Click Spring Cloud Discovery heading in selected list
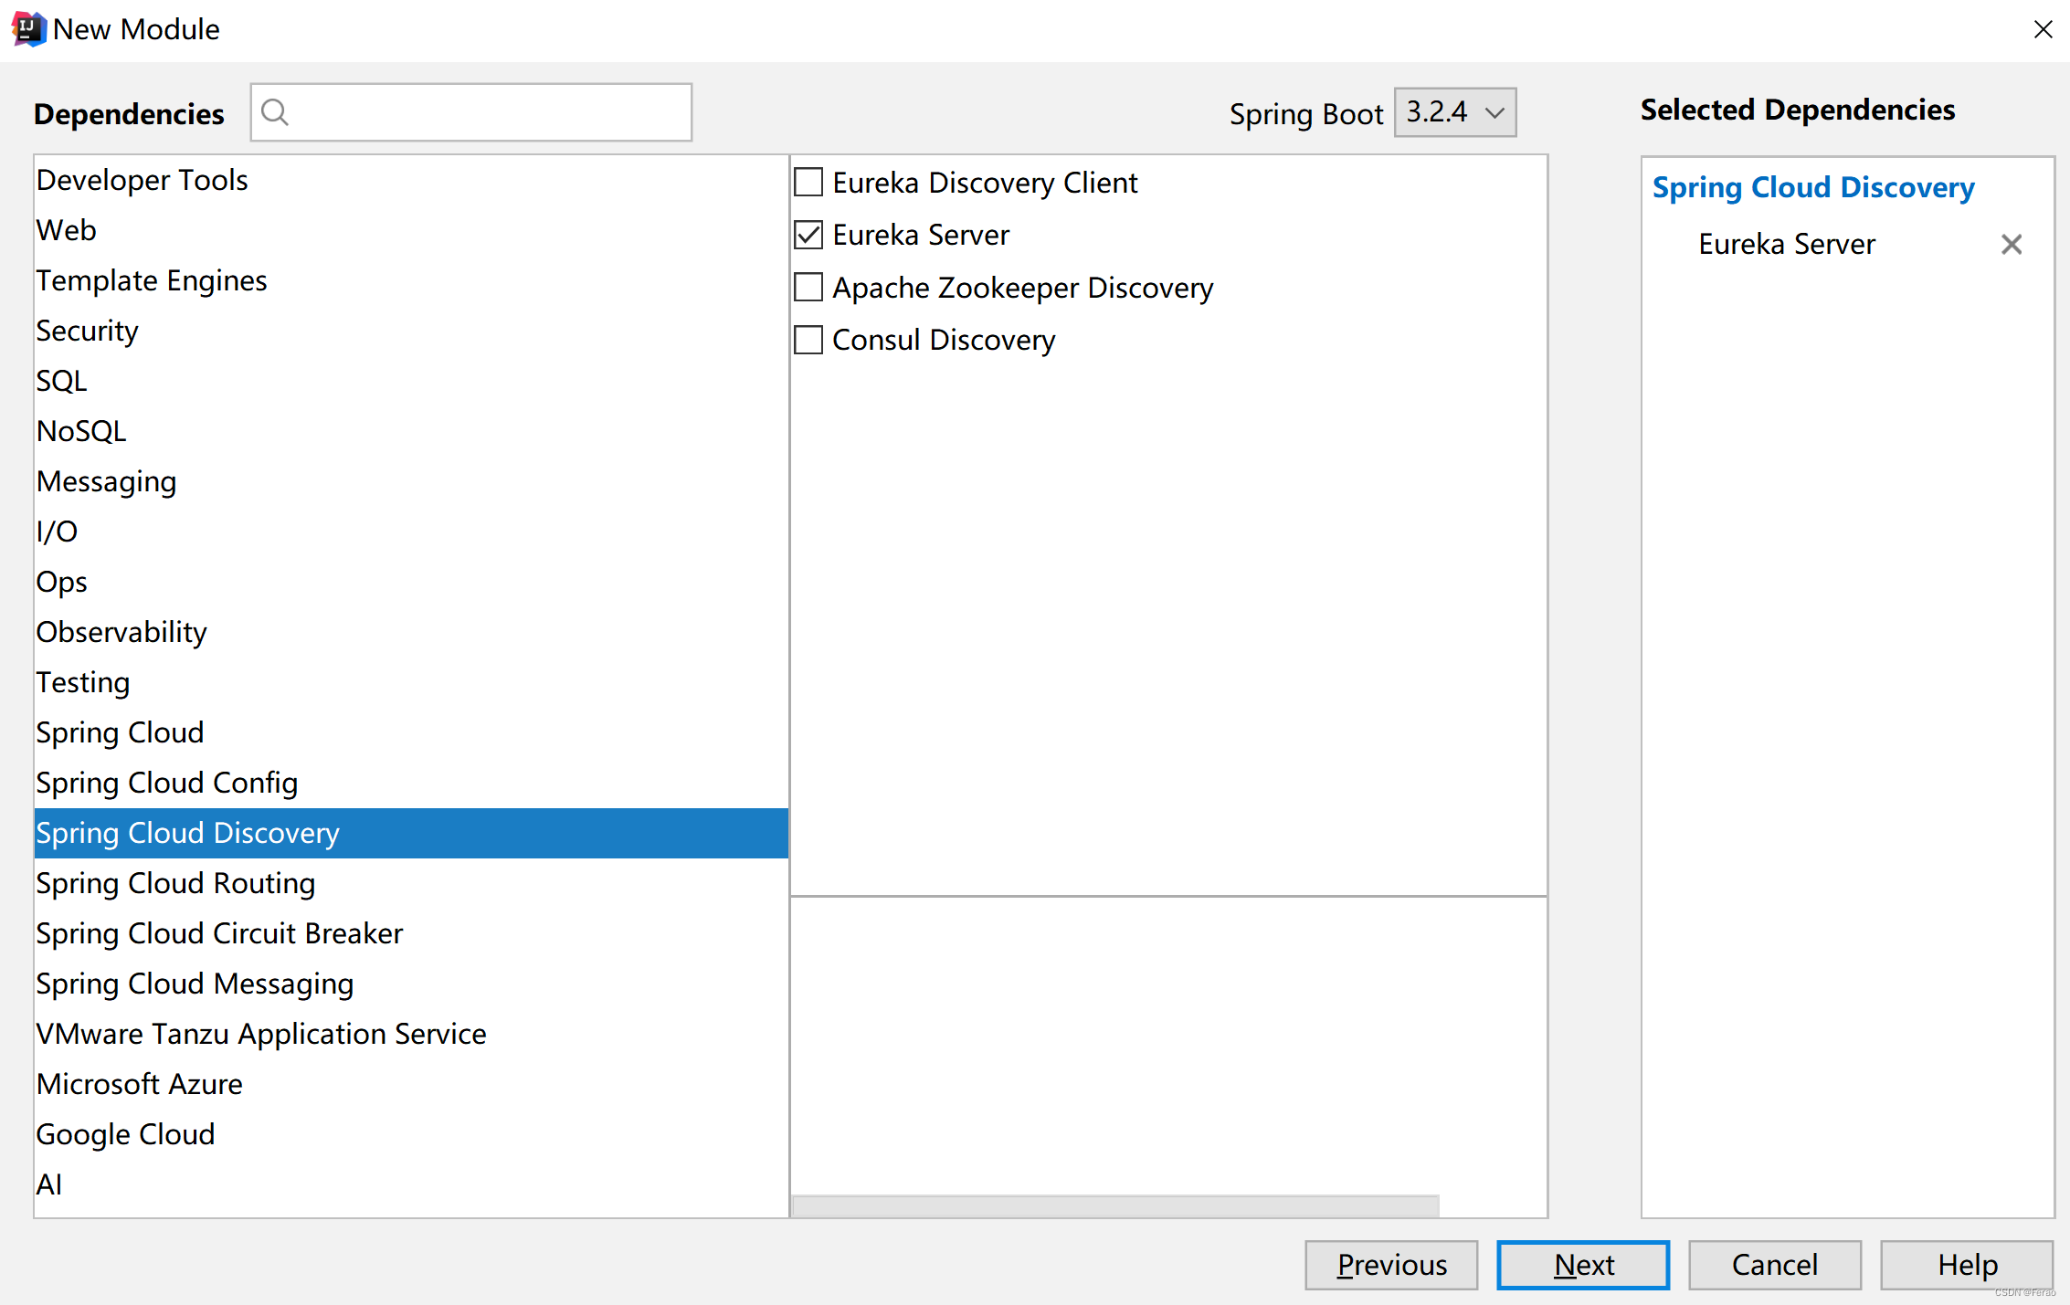The image size is (2070, 1305). (x=1813, y=187)
